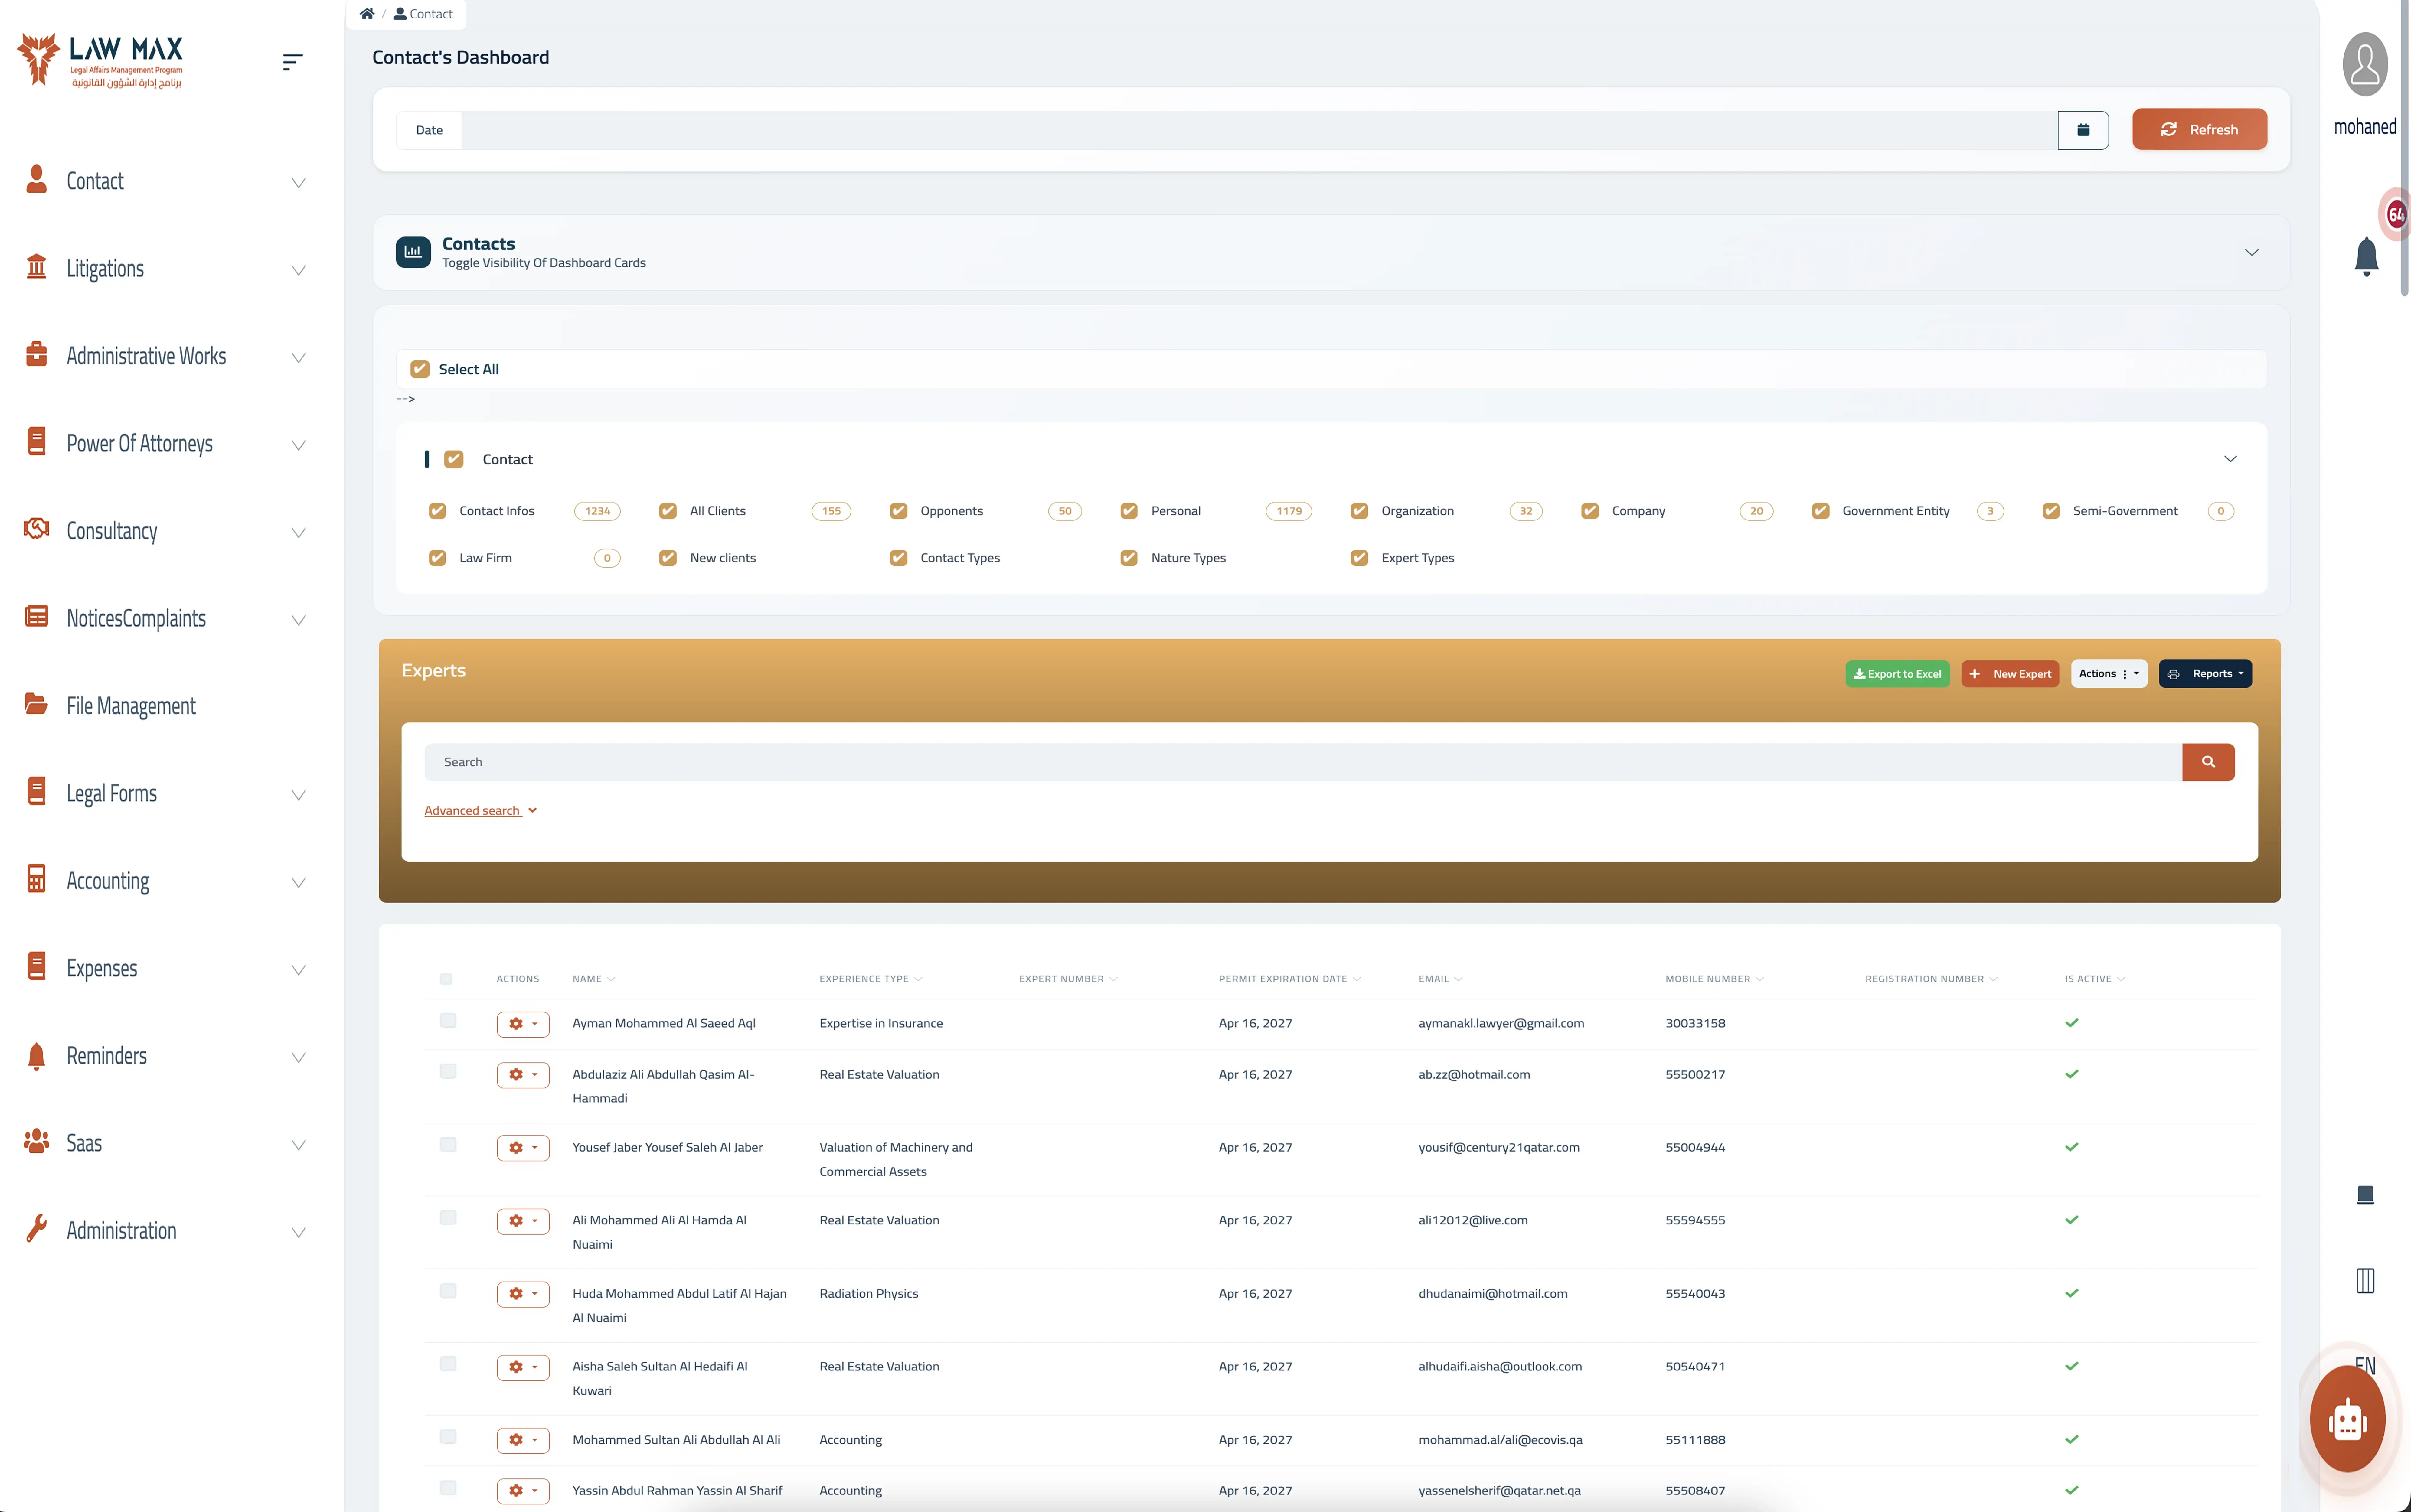Open gear actions for Huda Mohammed Abdul Latif
The width and height of the screenshot is (2411, 1512).
523,1294
